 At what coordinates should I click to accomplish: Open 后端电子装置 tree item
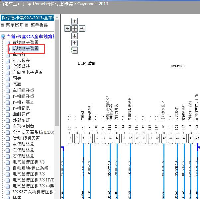26,48
